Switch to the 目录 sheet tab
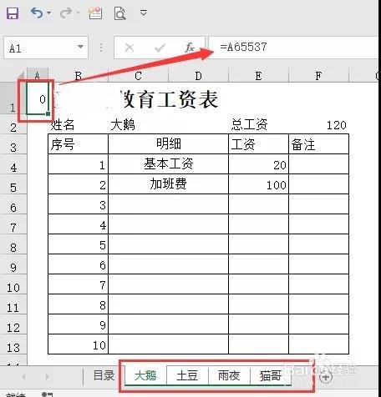Viewport: 381px width, 397px height. pyautogui.click(x=104, y=375)
